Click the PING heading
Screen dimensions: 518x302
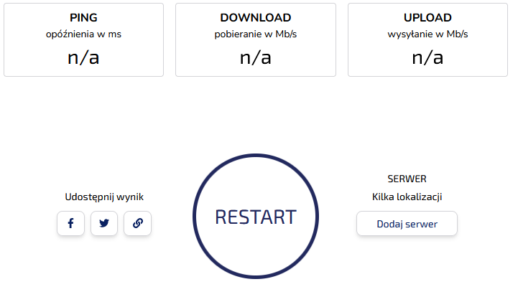coord(83,17)
